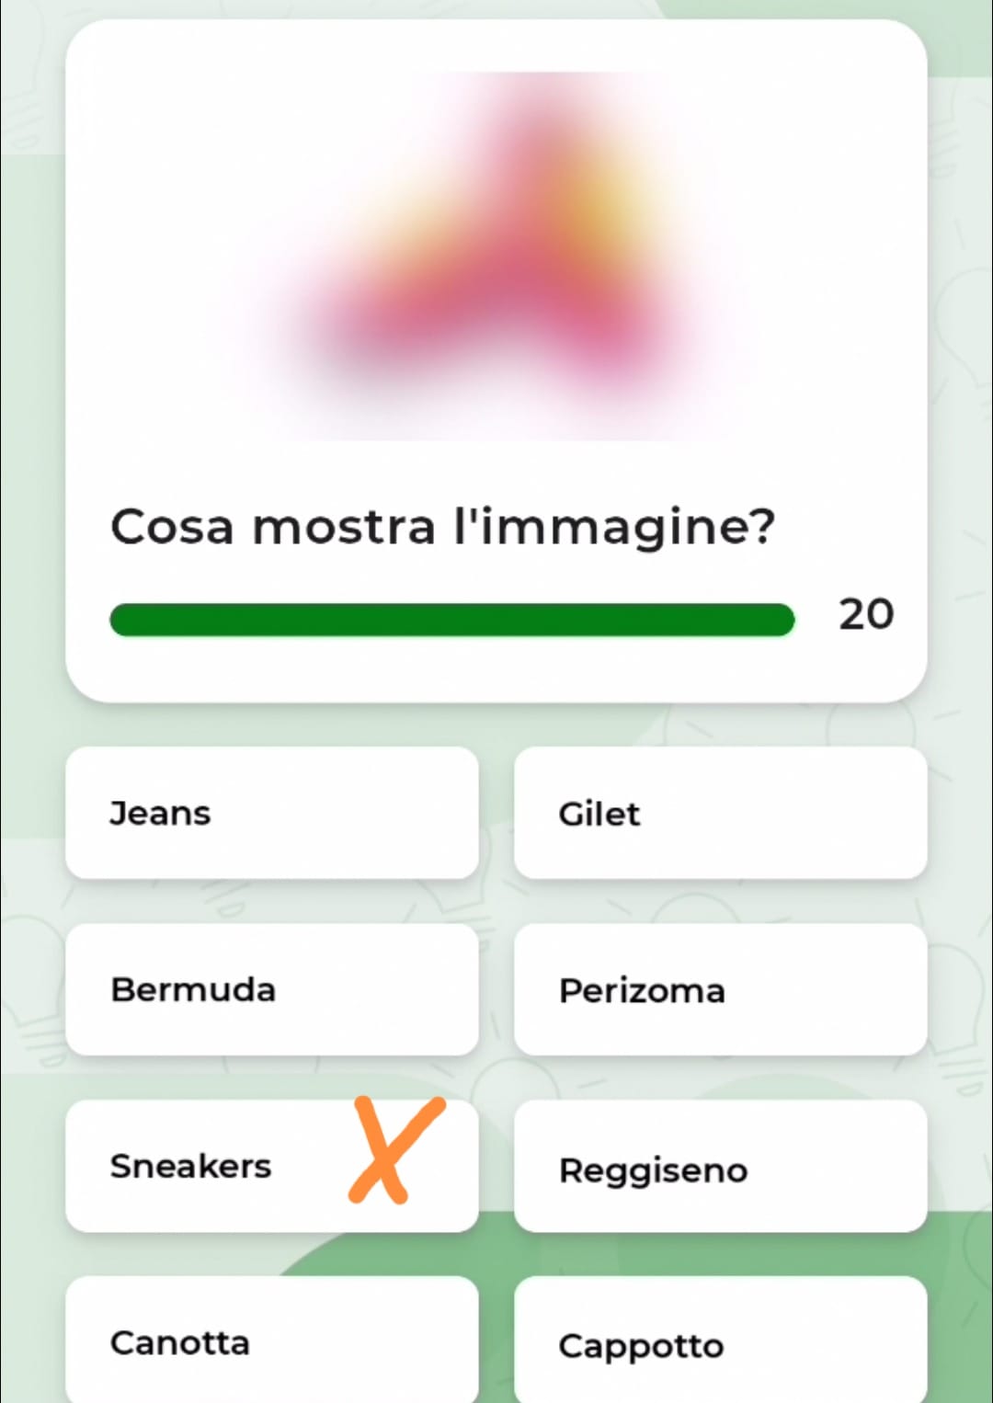Select Gilet as the answer

click(720, 813)
